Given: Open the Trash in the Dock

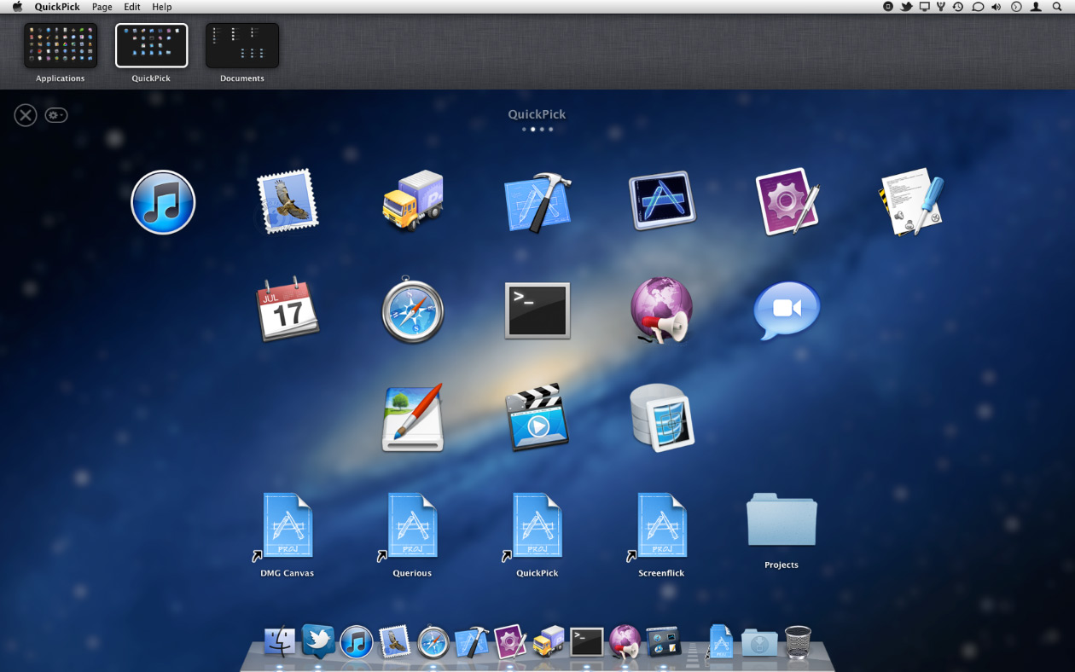Looking at the screenshot, I should [798, 642].
